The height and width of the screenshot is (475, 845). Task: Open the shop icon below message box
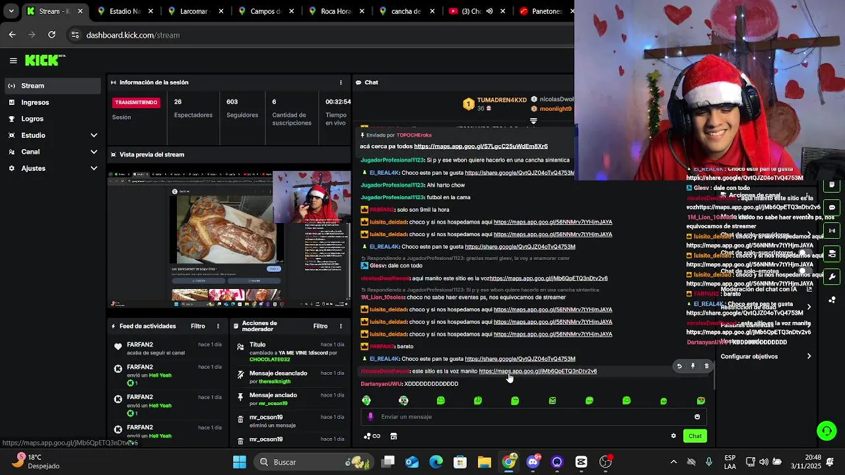(x=393, y=436)
